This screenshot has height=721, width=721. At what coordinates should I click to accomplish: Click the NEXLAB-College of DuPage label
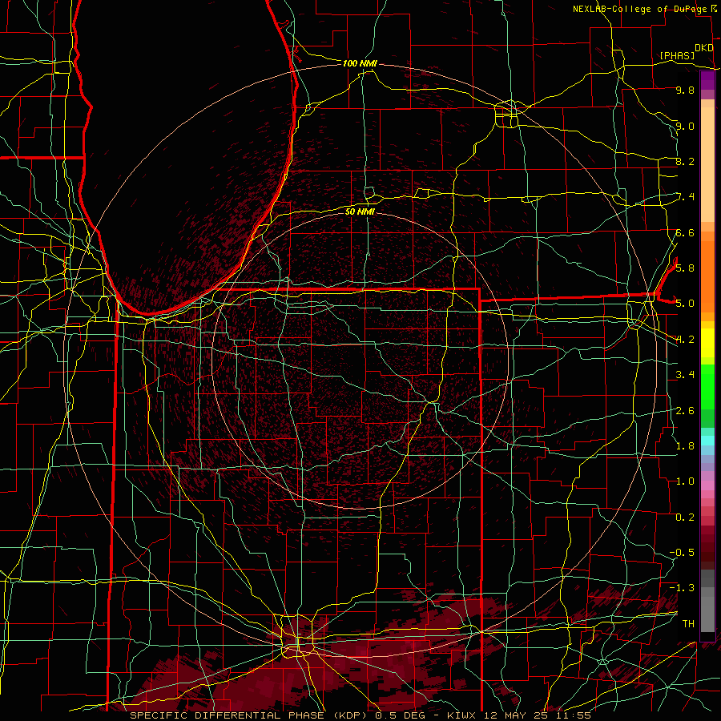(641, 9)
